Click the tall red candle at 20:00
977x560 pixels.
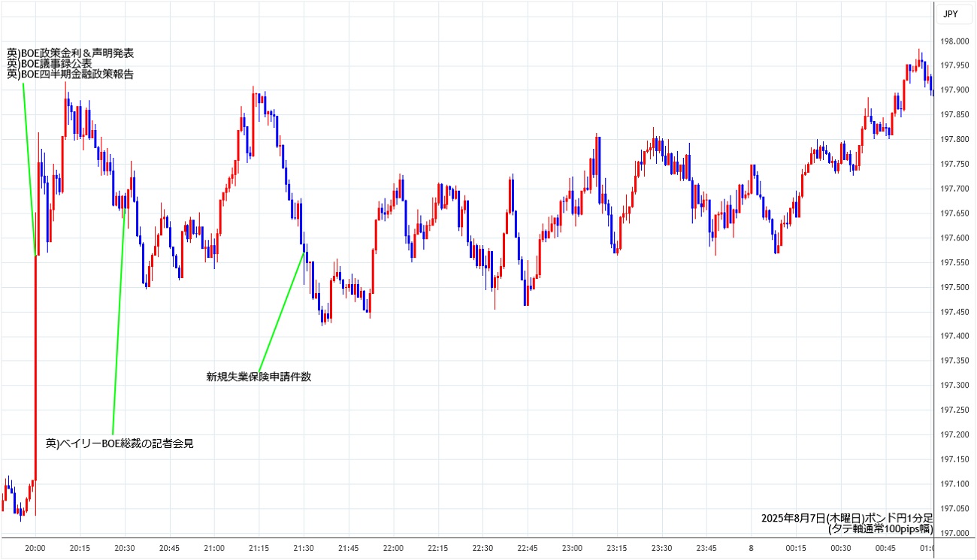point(35,368)
